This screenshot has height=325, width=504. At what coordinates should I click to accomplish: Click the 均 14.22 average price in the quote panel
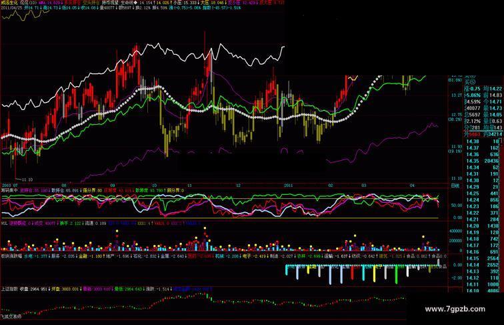pos(492,89)
